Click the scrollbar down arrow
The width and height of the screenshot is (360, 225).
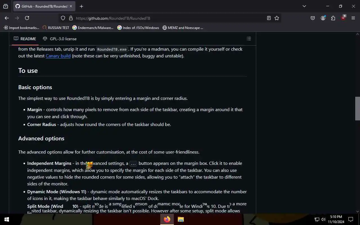(357, 211)
